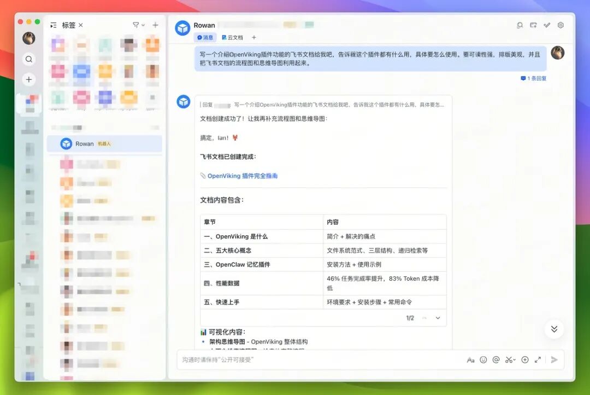Add a new tag with the plus icon
Viewport: 590px width, 395px height.
click(x=155, y=25)
